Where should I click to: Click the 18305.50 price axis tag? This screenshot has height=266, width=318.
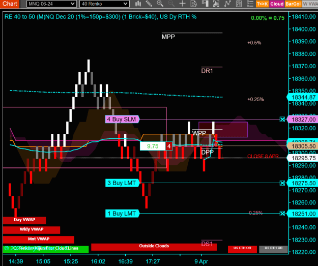[x=302, y=146]
